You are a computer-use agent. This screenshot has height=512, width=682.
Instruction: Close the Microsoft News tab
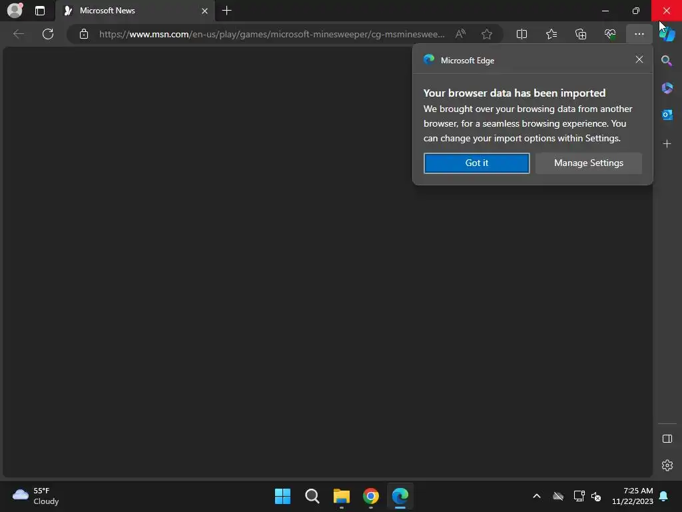point(204,11)
